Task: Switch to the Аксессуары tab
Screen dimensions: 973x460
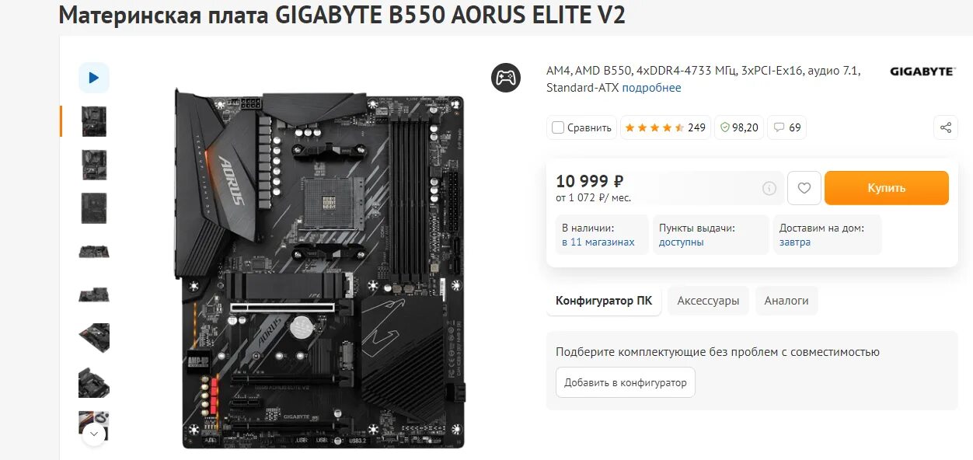Action: (x=708, y=301)
